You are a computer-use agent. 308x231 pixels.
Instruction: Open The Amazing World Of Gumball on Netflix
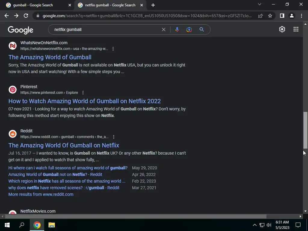point(64,145)
